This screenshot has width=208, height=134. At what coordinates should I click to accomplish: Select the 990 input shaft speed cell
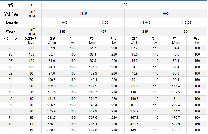point(166,14)
